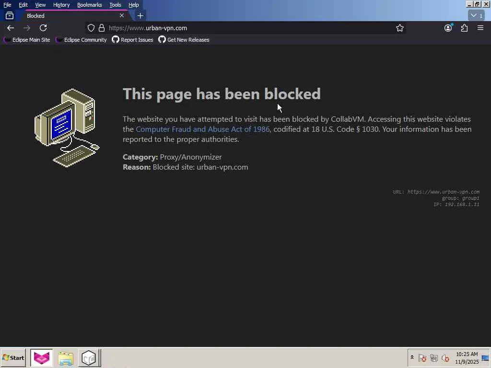Open the Edit menu

23,5
